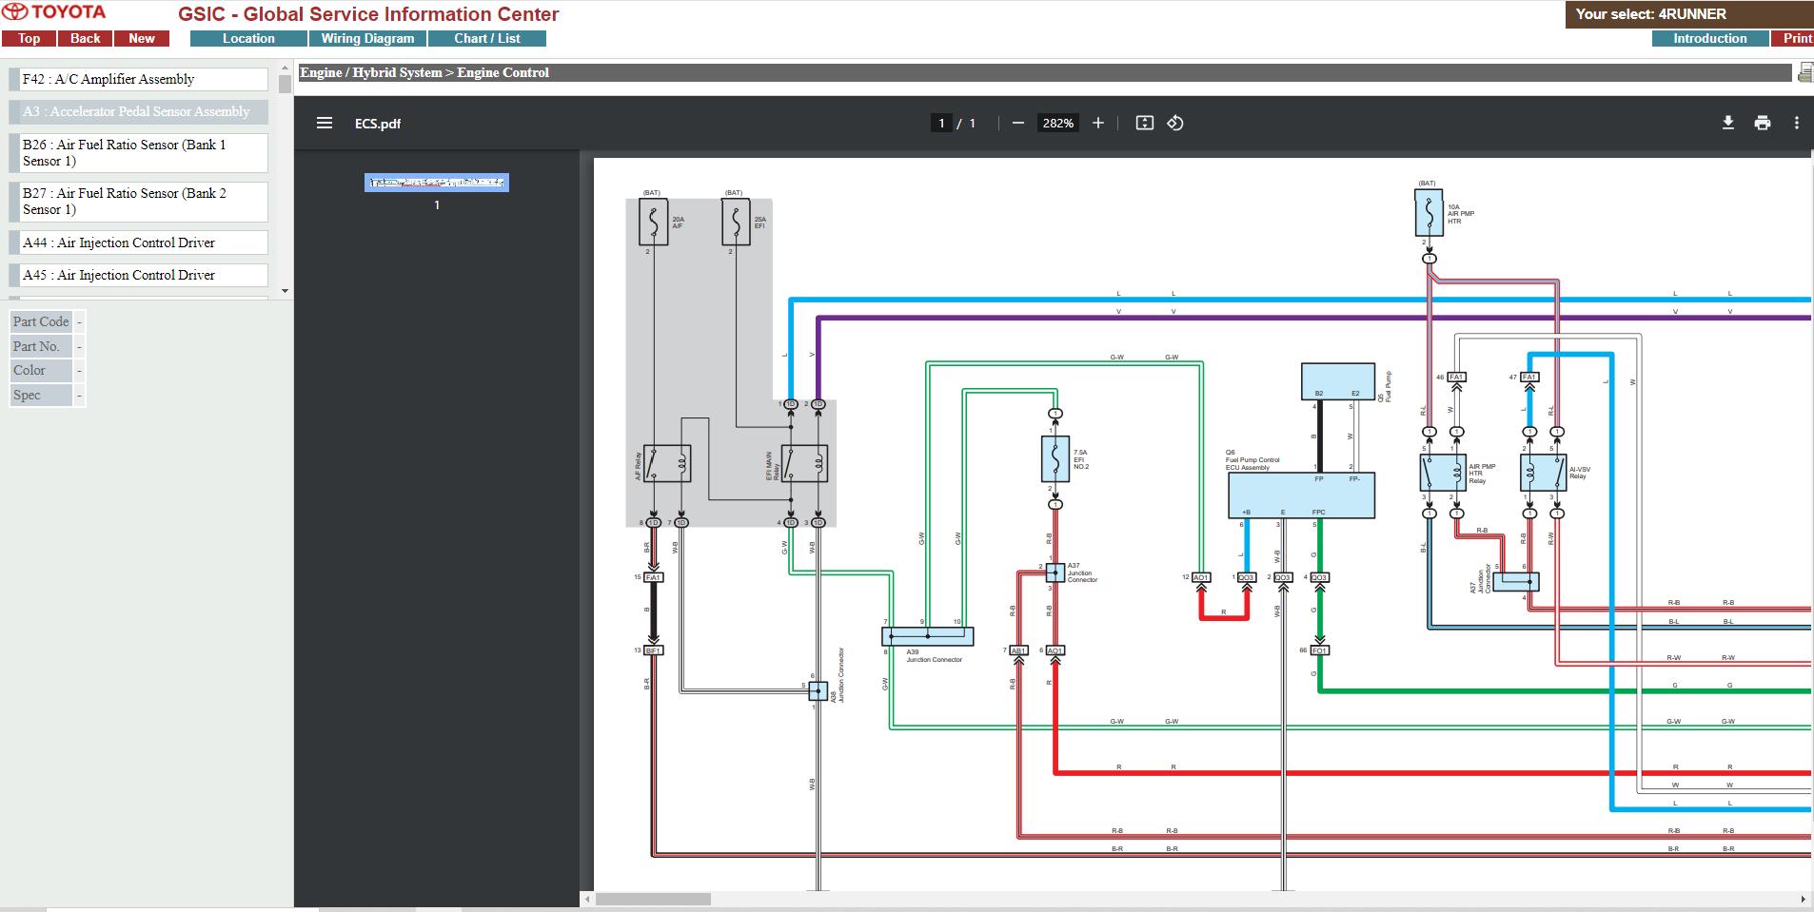
Task: Click the 10A AIR PMP HTR fuse symbol
Action: [1429, 213]
